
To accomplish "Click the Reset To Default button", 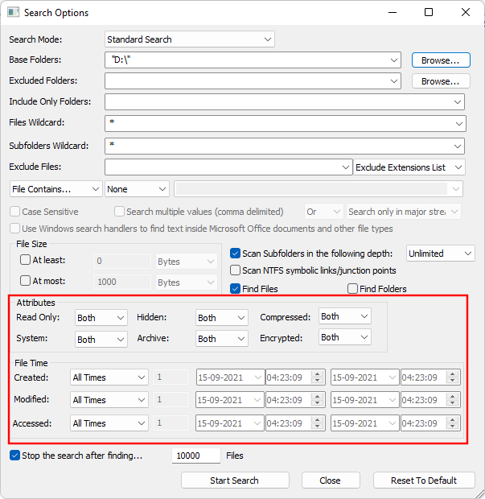I will (423, 480).
